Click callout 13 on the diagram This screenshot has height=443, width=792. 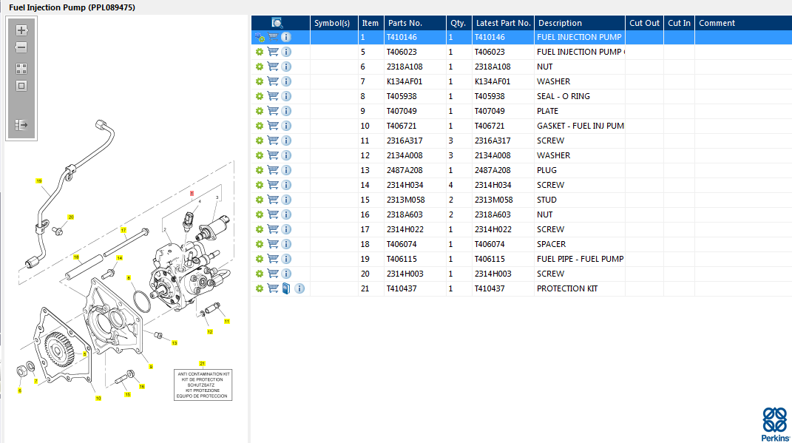tap(175, 343)
